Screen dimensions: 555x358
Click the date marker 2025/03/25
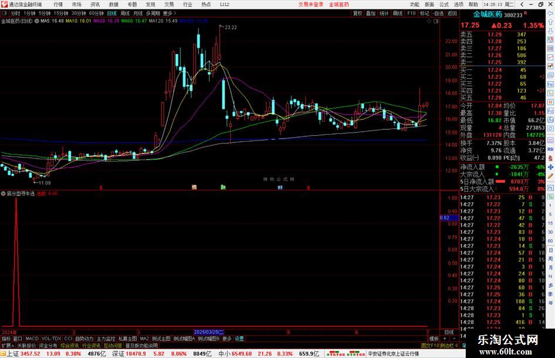(x=208, y=332)
